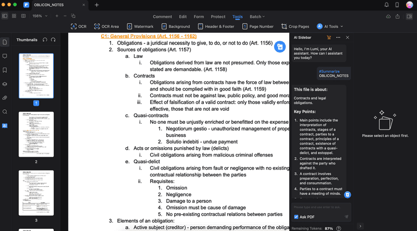Add a Watermark to the document
Screen dimensions: 417x231
[x=140, y=26]
